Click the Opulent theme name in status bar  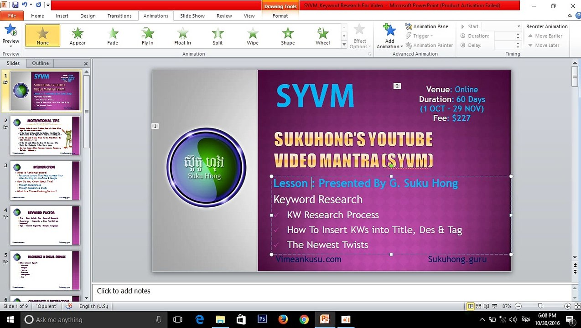click(x=47, y=306)
